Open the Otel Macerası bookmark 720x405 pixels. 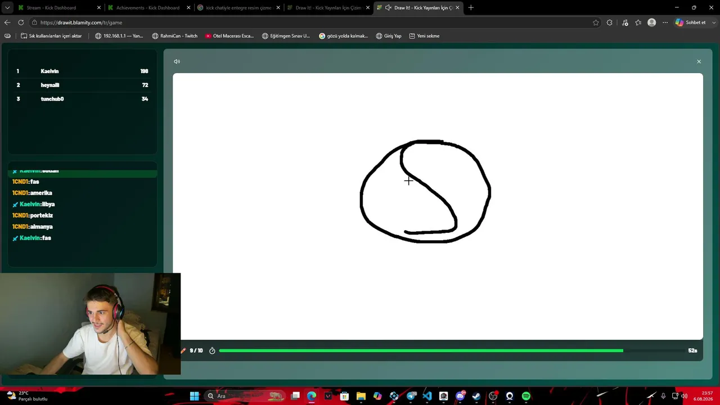[229, 36]
